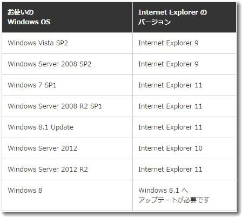This screenshot has width=242, height=217.
Task: Select Internet Explorer 11 beside Windows 7 SP1
Action: click(x=184, y=85)
